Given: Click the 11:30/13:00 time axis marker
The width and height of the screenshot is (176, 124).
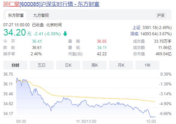Looking at the screenshot, I should (x=86, y=121).
